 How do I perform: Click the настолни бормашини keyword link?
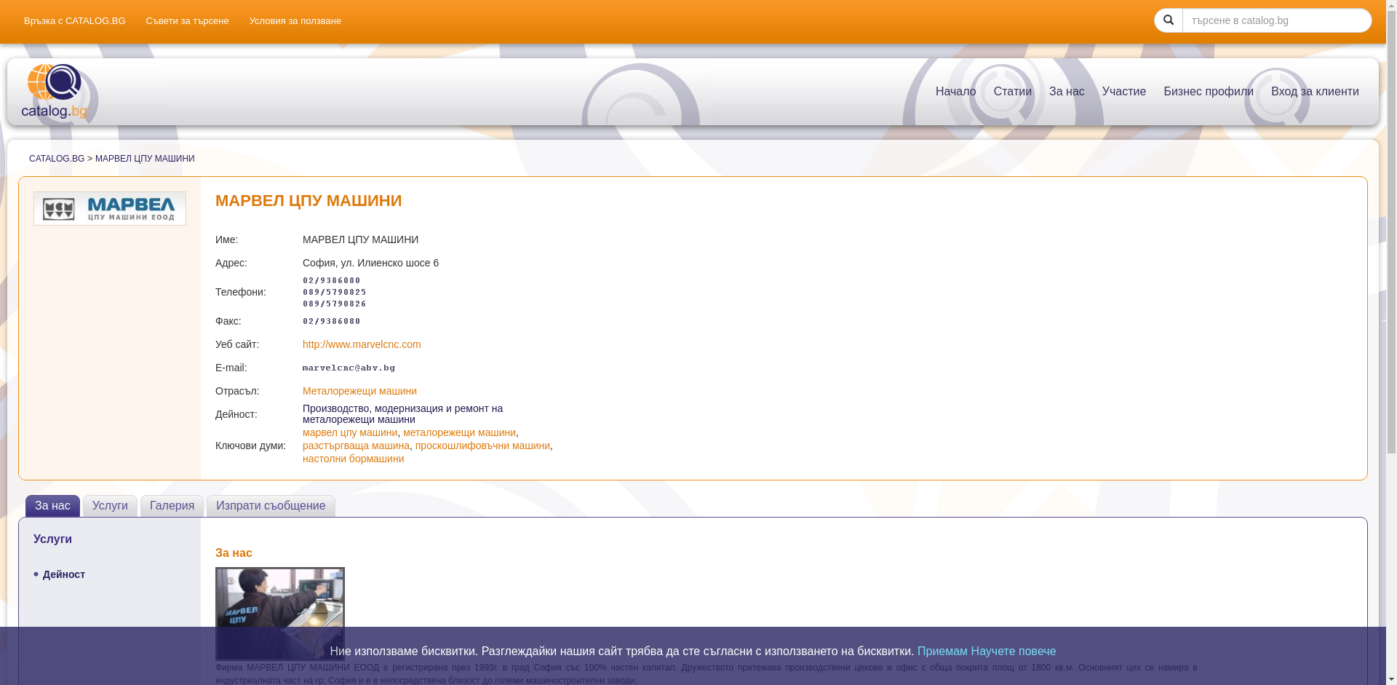(x=353, y=459)
